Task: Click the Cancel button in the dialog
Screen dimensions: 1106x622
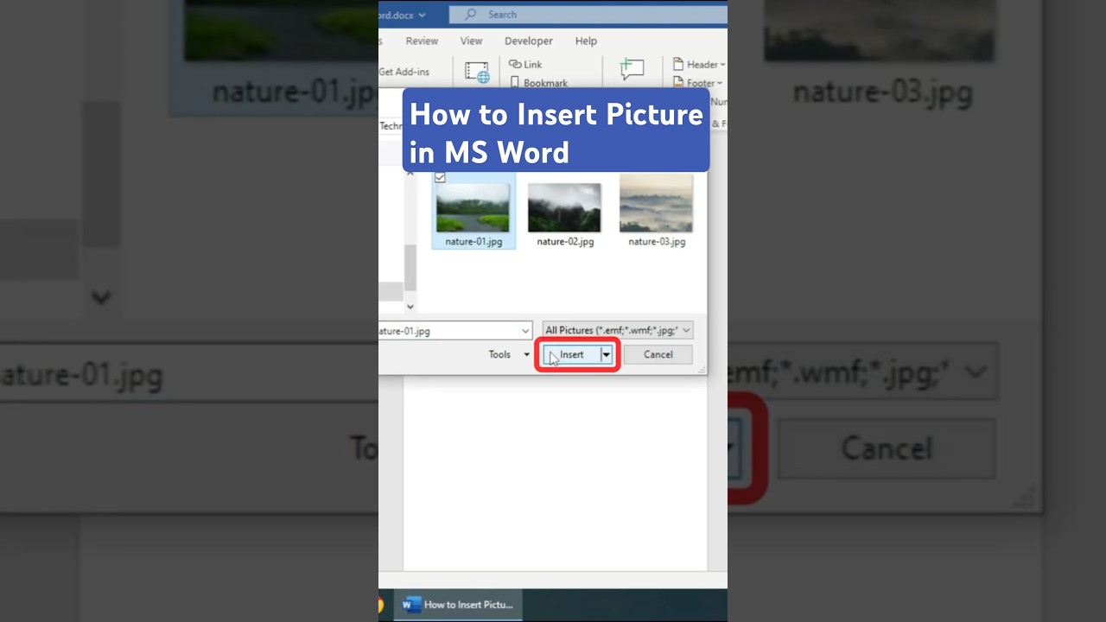Action: [x=658, y=354]
